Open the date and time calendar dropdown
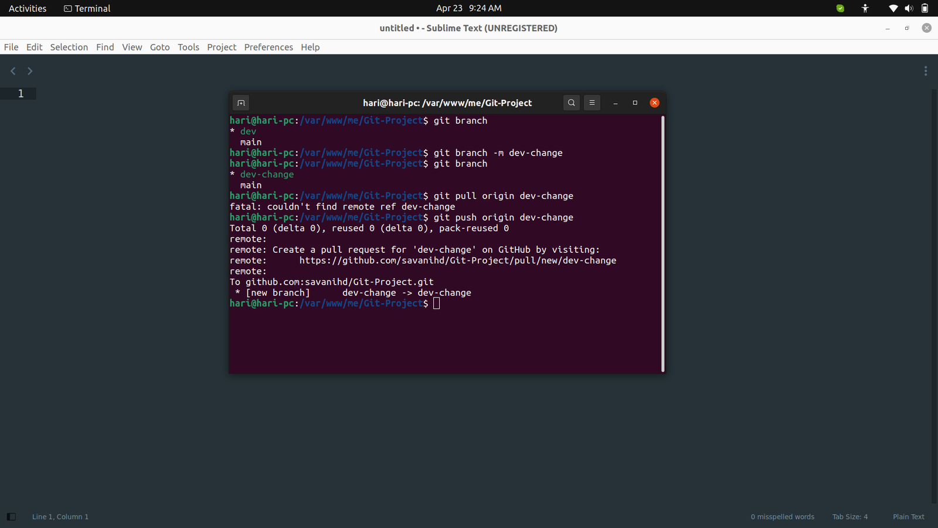Screen dimensions: 938x528 [468, 8]
